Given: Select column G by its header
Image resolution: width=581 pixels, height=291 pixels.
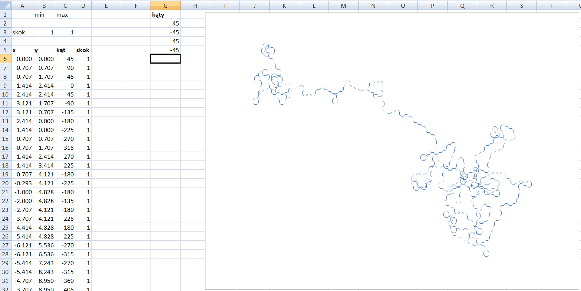Looking at the screenshot, I should [165, 5].
